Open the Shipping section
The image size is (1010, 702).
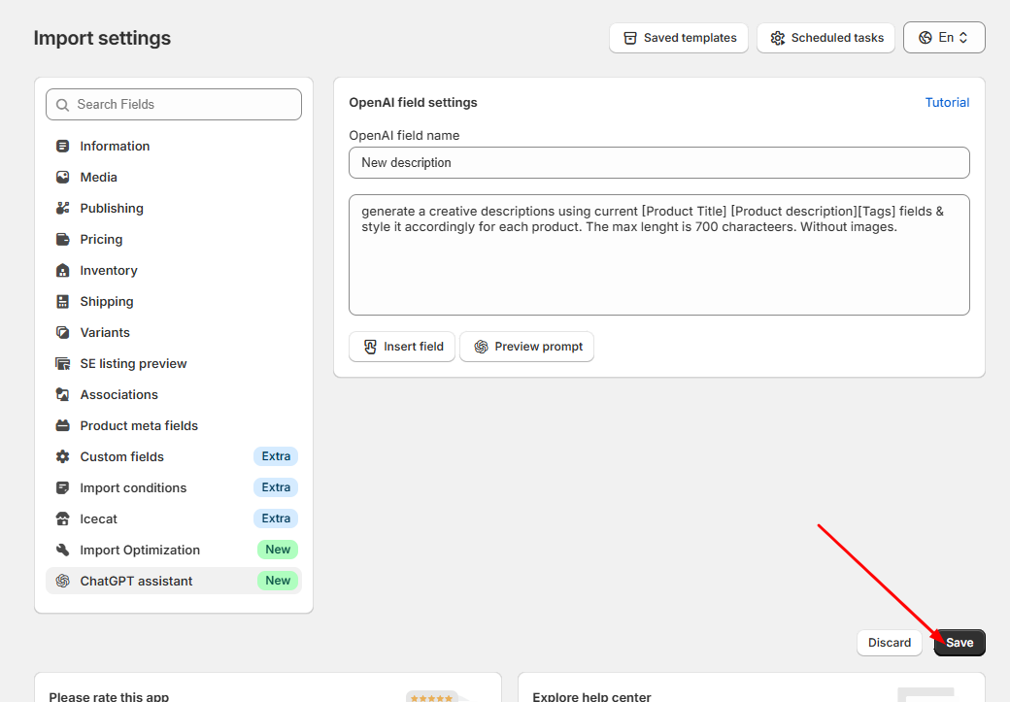(174, 301)
